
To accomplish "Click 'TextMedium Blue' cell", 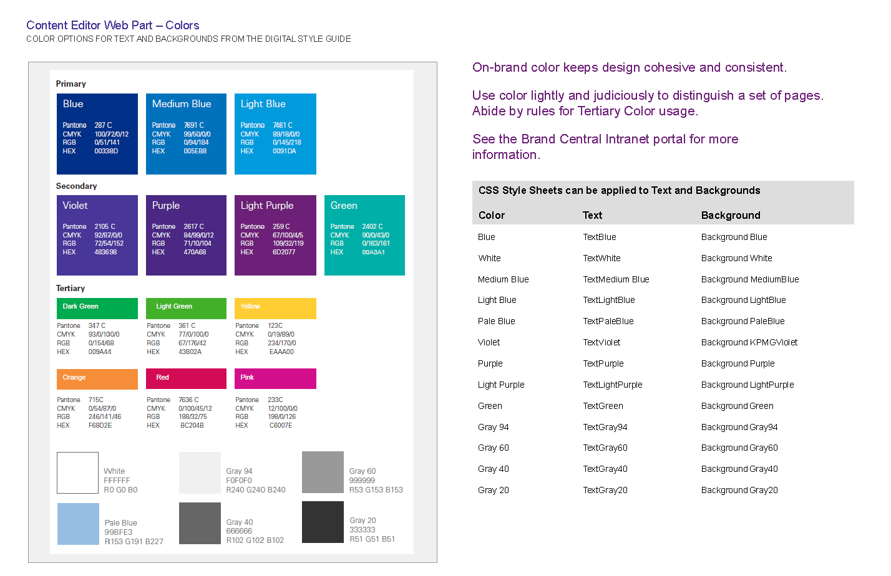I will tap(616, 280).
